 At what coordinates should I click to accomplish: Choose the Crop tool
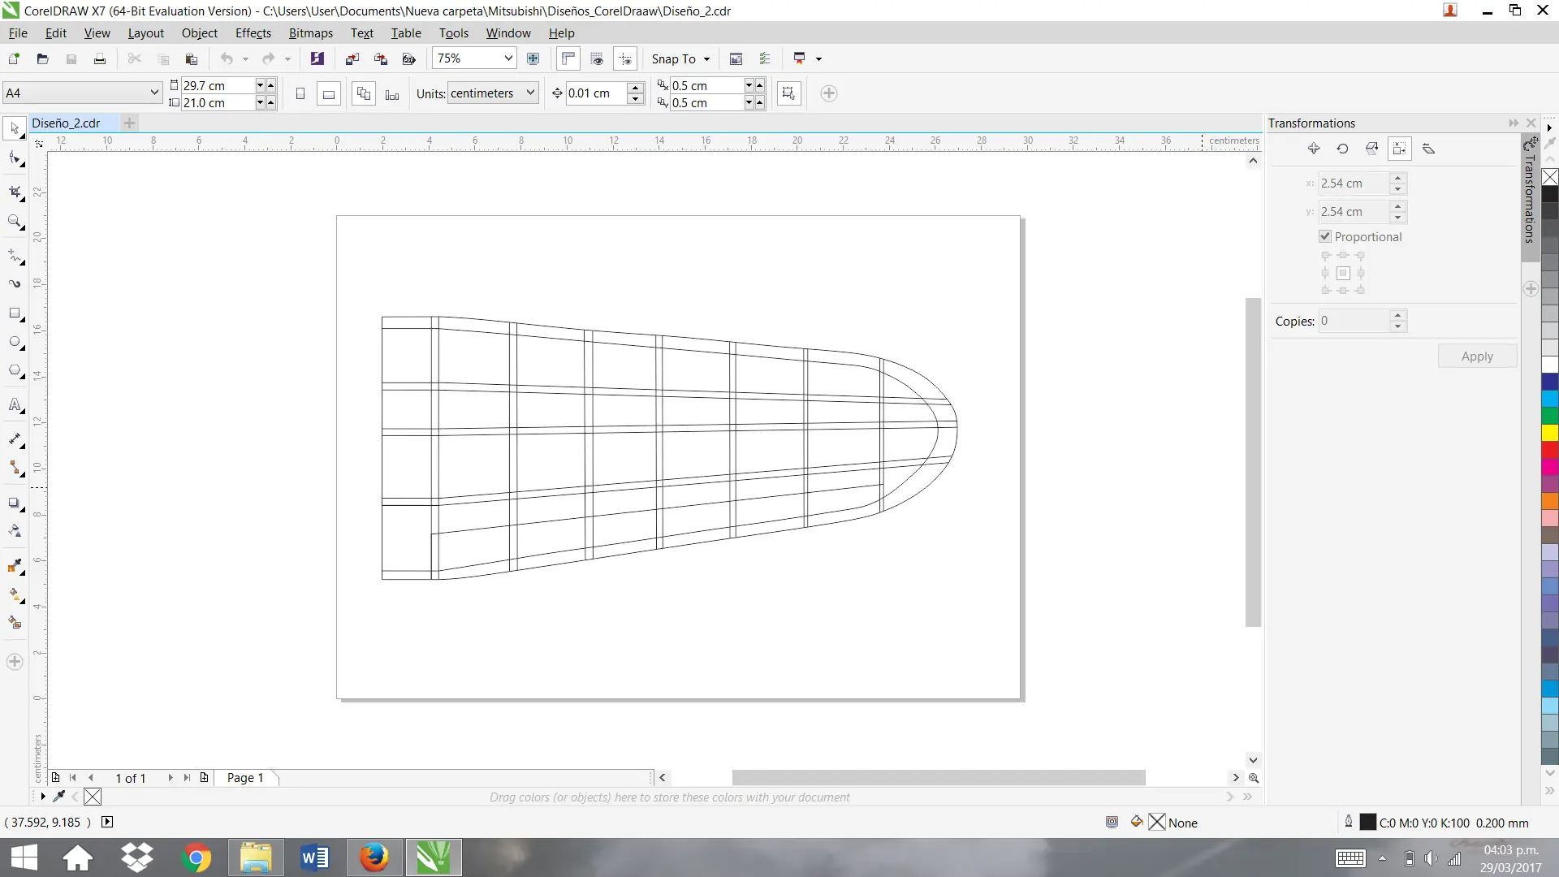tap(15, 192)
